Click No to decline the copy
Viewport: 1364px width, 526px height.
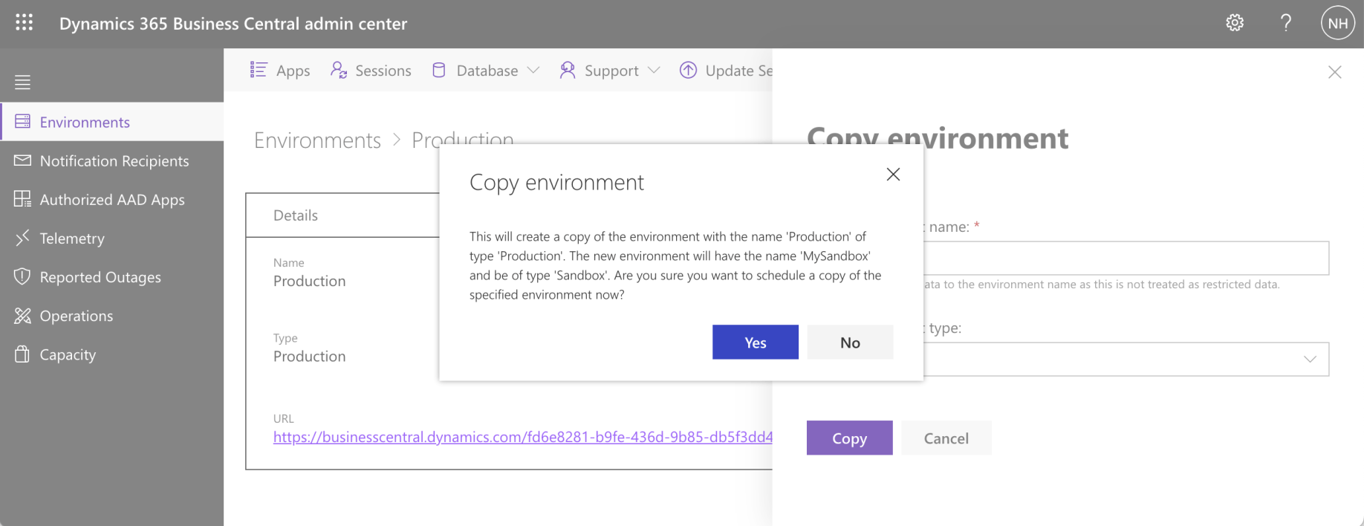click(x=850, y=342)
